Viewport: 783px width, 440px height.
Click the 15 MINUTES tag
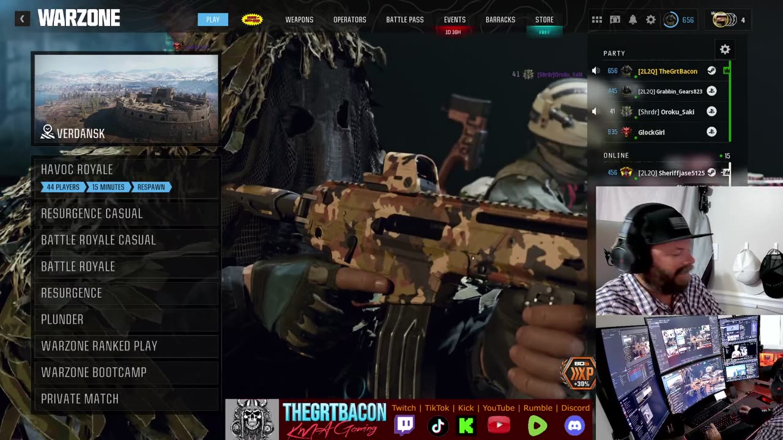108,187
